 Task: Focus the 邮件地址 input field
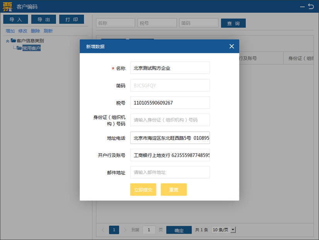pos(170,172)
